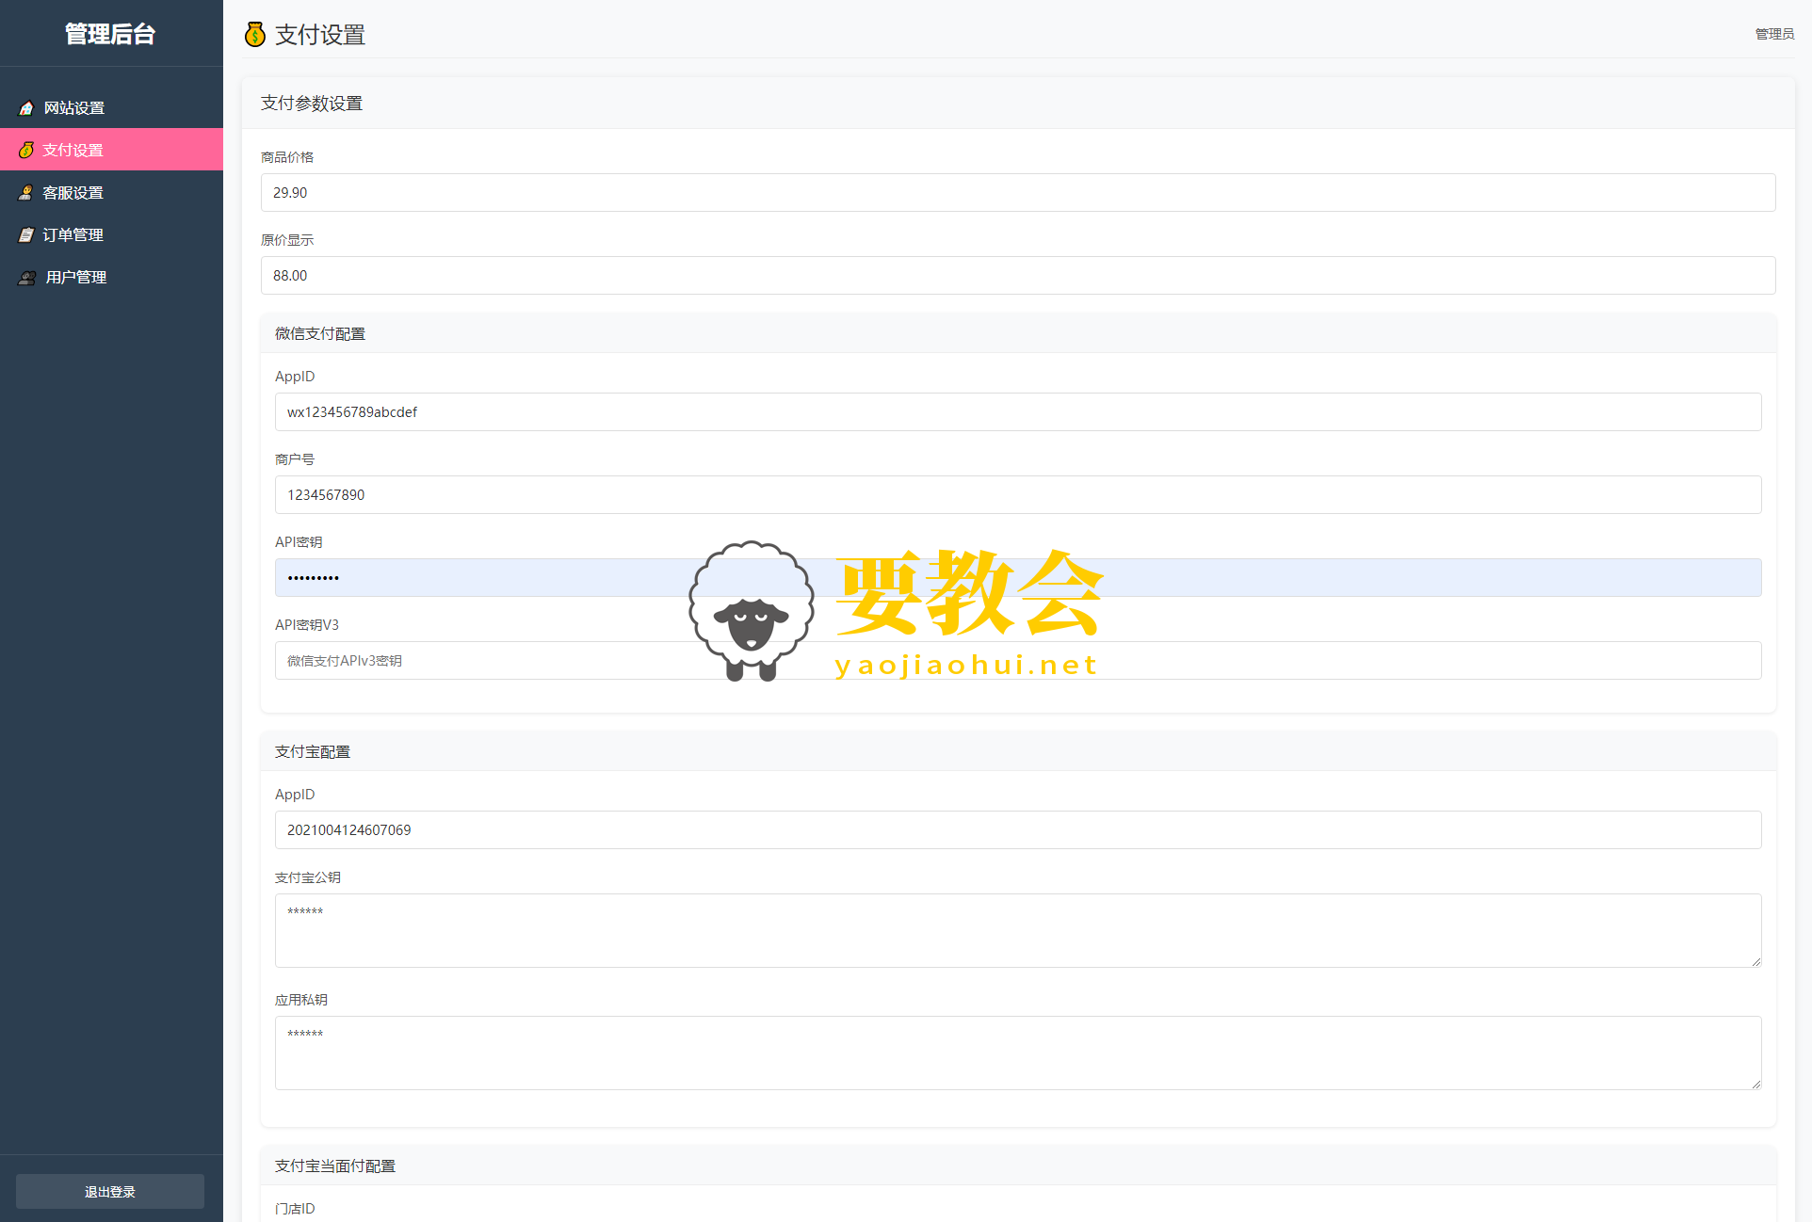Click the order list icon beside 订单管理
This screenshot has width=1812, height=1222.
pyautogui.click(x=26, y=234)
